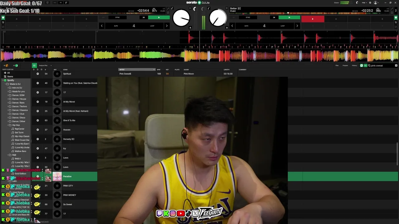Sort library by the Album column
399x224 pixels.
click(x=186, y=70)
